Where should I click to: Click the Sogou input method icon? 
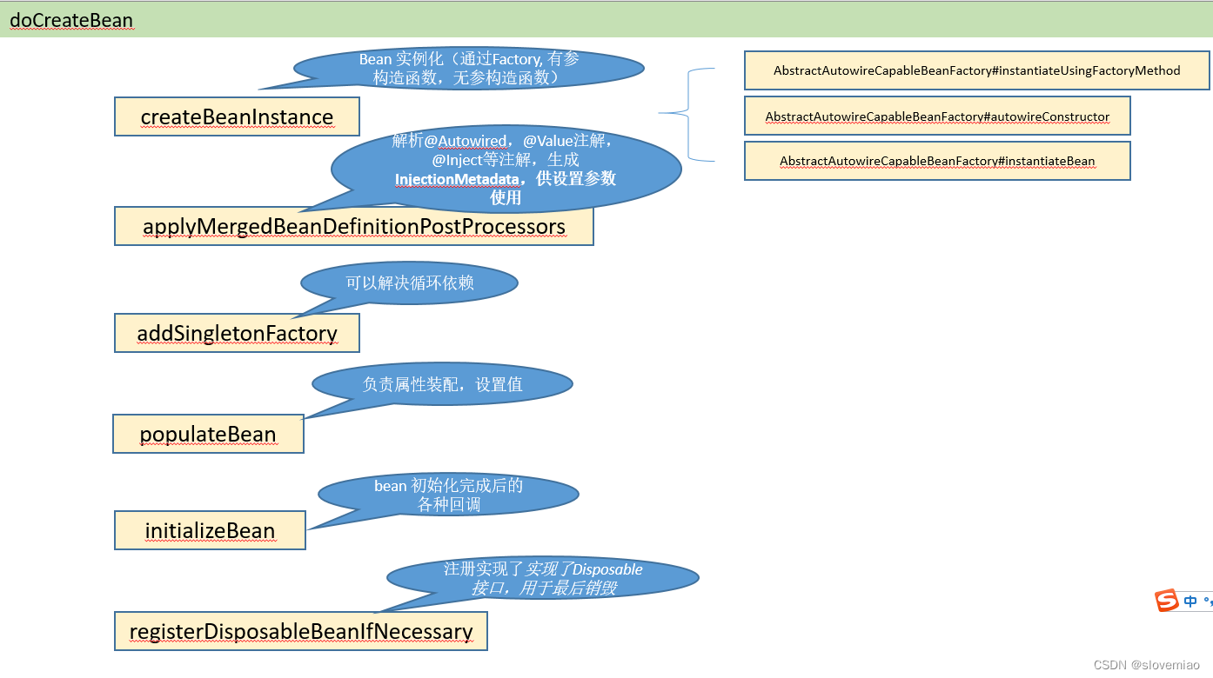coord(1167,601)
